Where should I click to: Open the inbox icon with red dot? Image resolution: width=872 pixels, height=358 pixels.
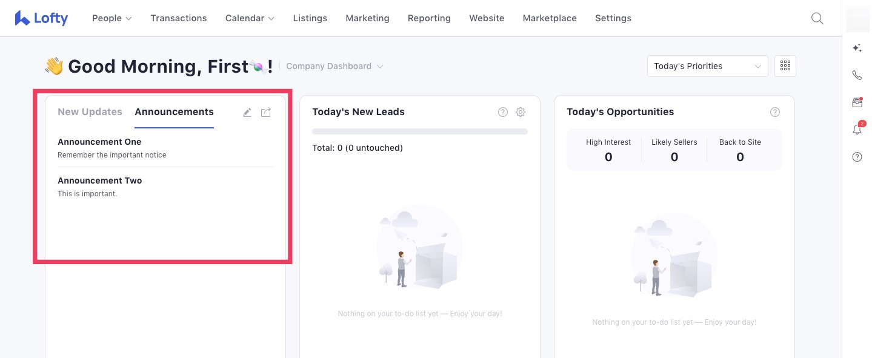pyautogui.click(x=857, y=102)
